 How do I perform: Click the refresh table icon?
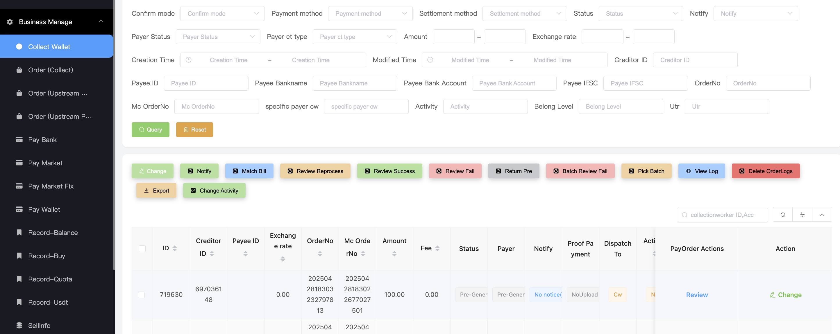782,215
